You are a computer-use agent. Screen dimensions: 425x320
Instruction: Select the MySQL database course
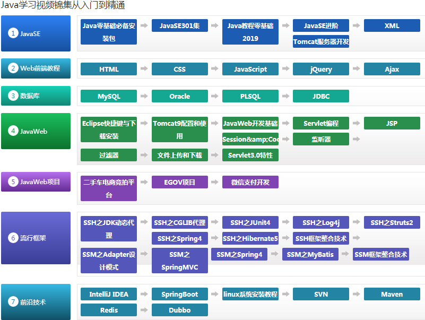(109, 97)
